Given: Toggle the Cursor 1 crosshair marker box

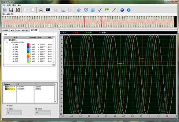Looking at the screenshot, I should [x=6, y=89].
